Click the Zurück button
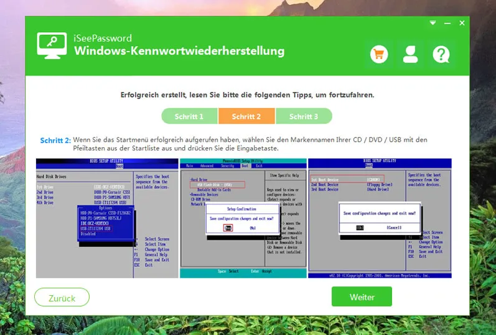The width and height of the screenshot is (496, 335). 62,297
